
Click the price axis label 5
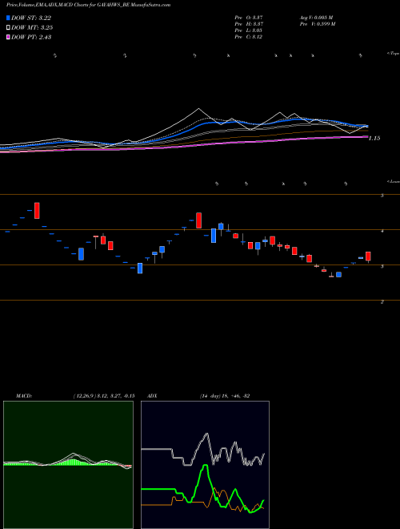coord(382,196)
